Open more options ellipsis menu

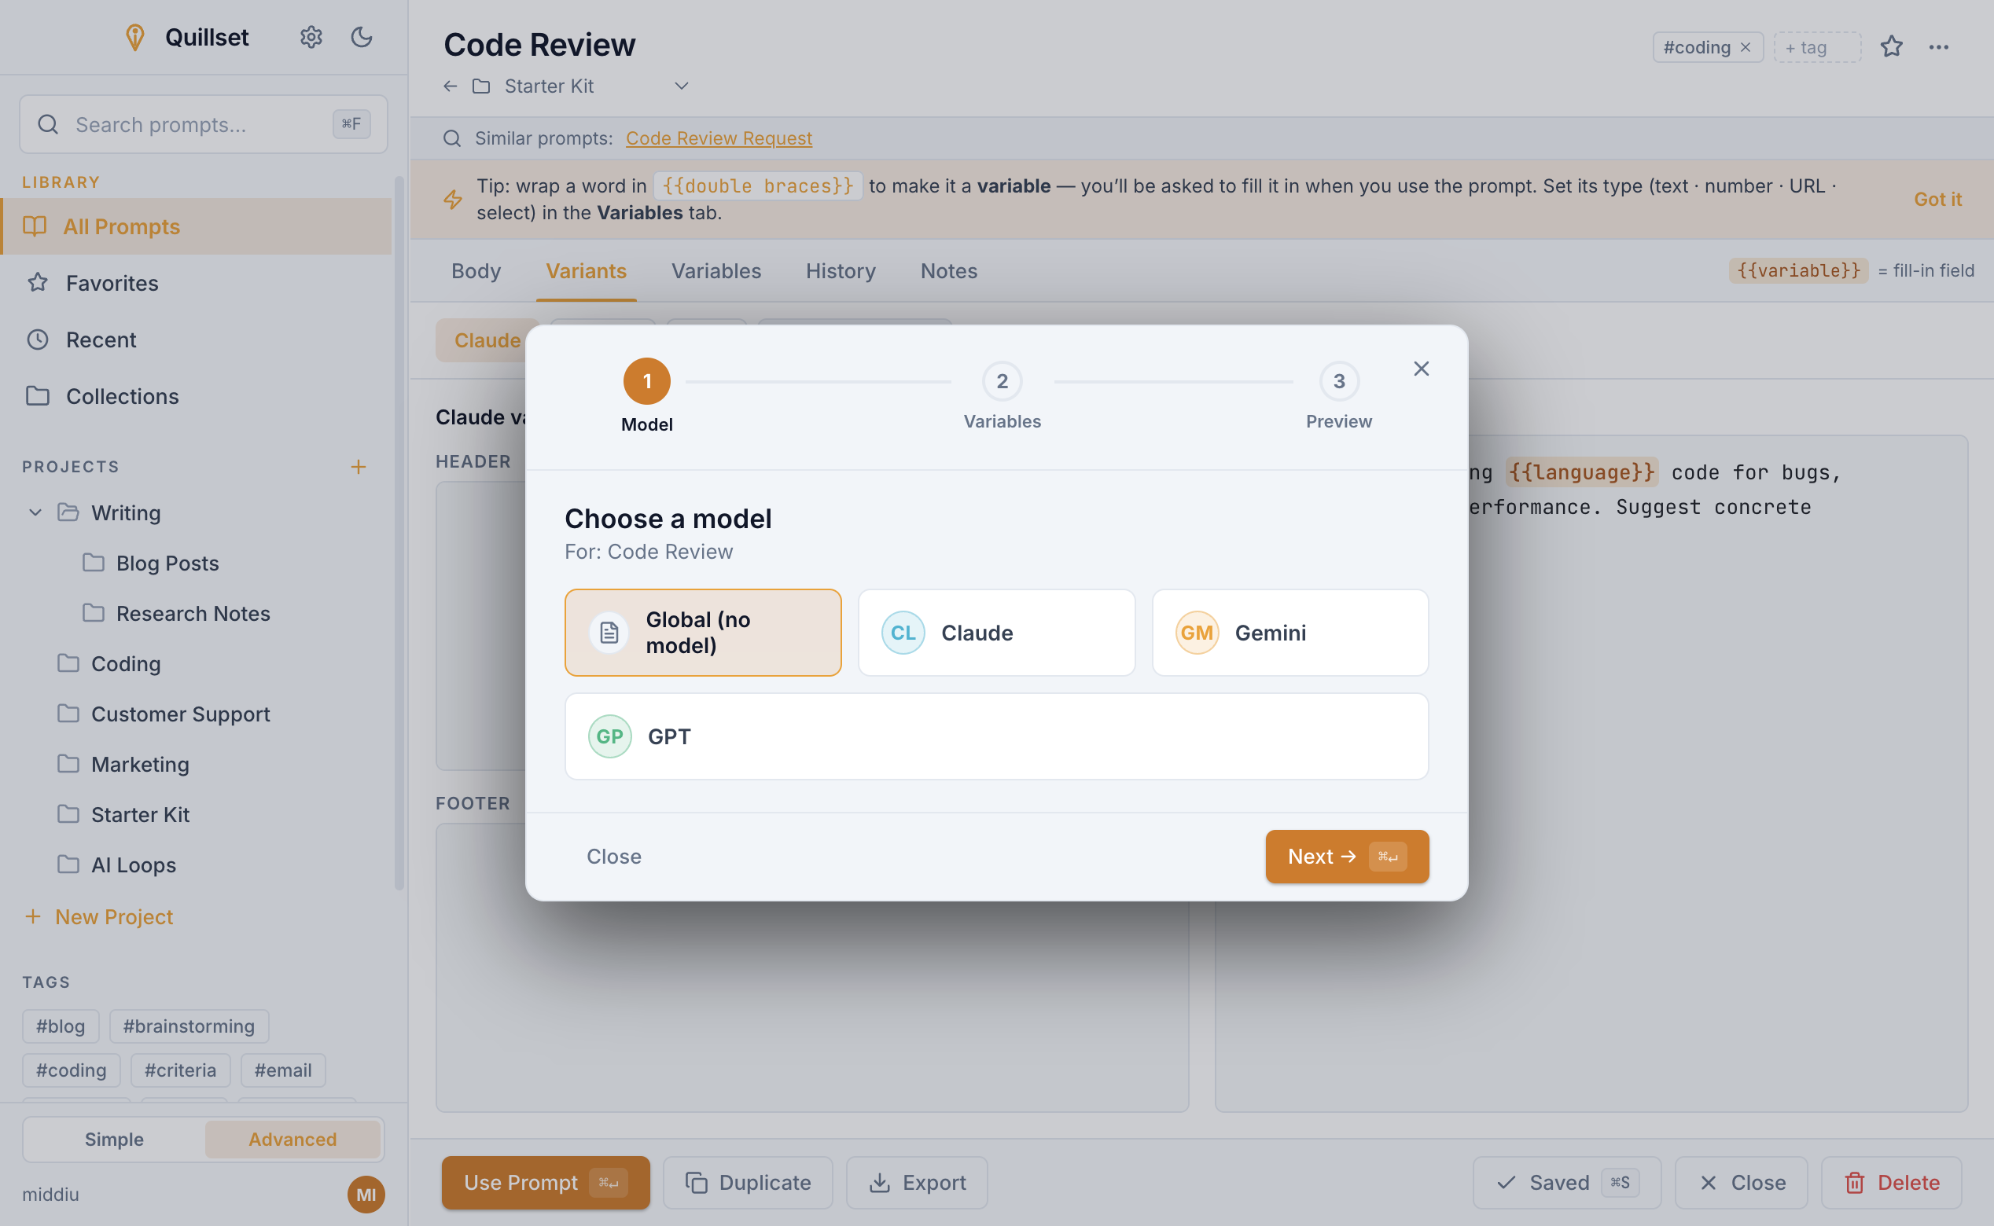pos(1939,47)
